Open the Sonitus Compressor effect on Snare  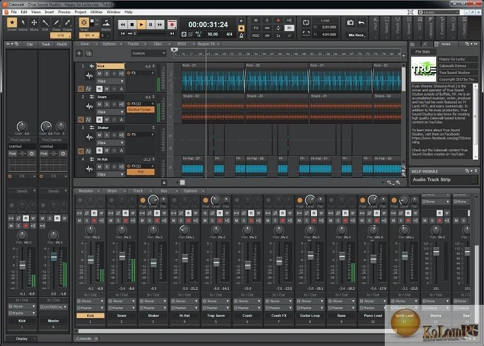click(140, 109)
